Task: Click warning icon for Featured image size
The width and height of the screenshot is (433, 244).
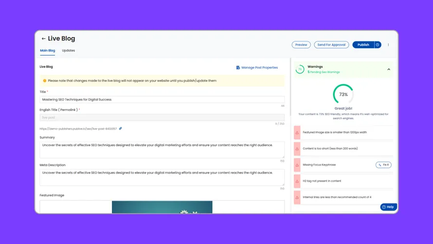Action: [297, 132]
